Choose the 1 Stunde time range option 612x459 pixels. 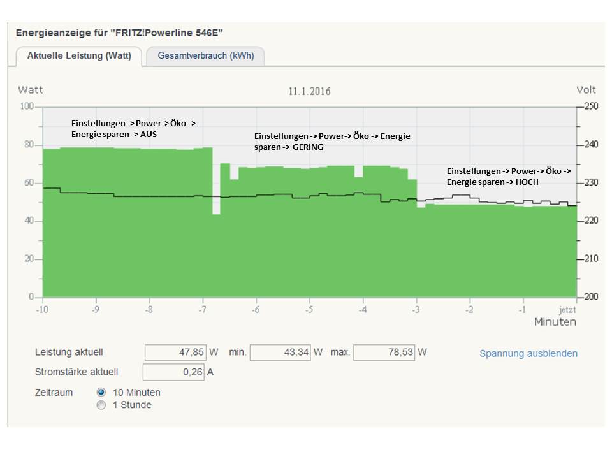101,405
